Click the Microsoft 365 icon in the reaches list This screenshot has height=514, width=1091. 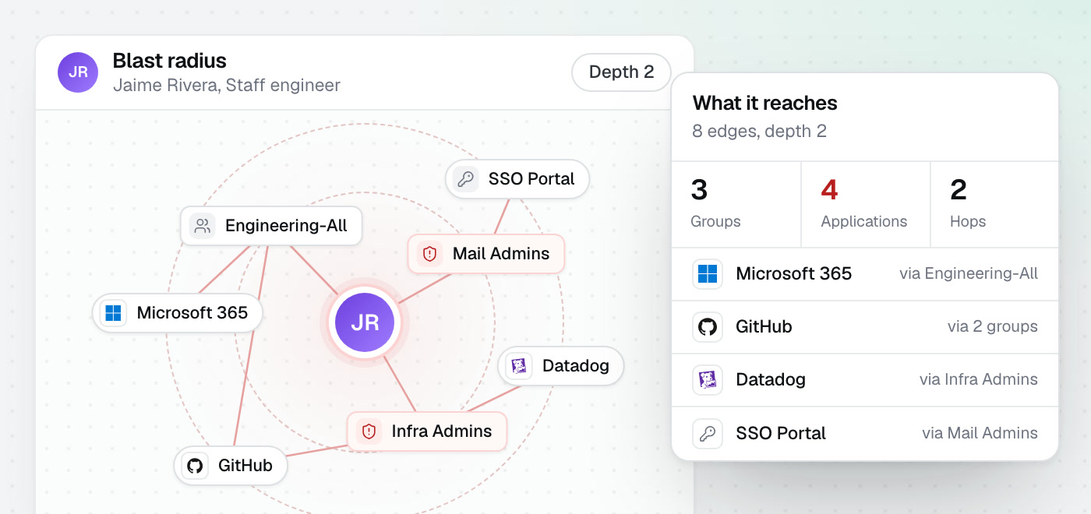tap(708, 274)
